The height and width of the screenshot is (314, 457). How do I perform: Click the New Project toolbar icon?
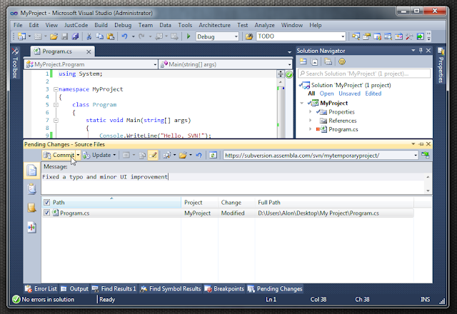tap(22, 36)
